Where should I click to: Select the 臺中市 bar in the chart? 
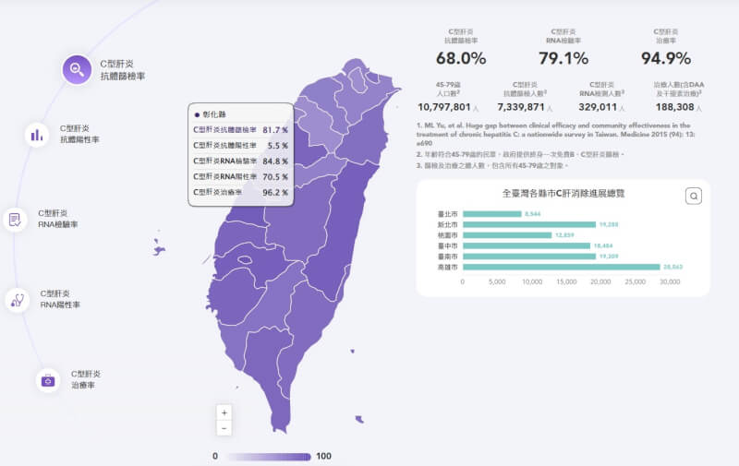pyautogui.click(x=527, y=245)
